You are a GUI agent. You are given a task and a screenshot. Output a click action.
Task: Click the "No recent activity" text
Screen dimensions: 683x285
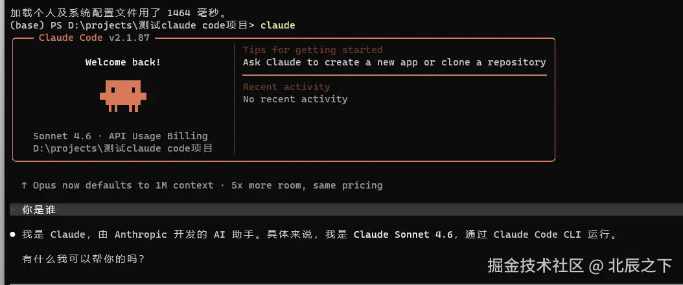coord(295,99)
